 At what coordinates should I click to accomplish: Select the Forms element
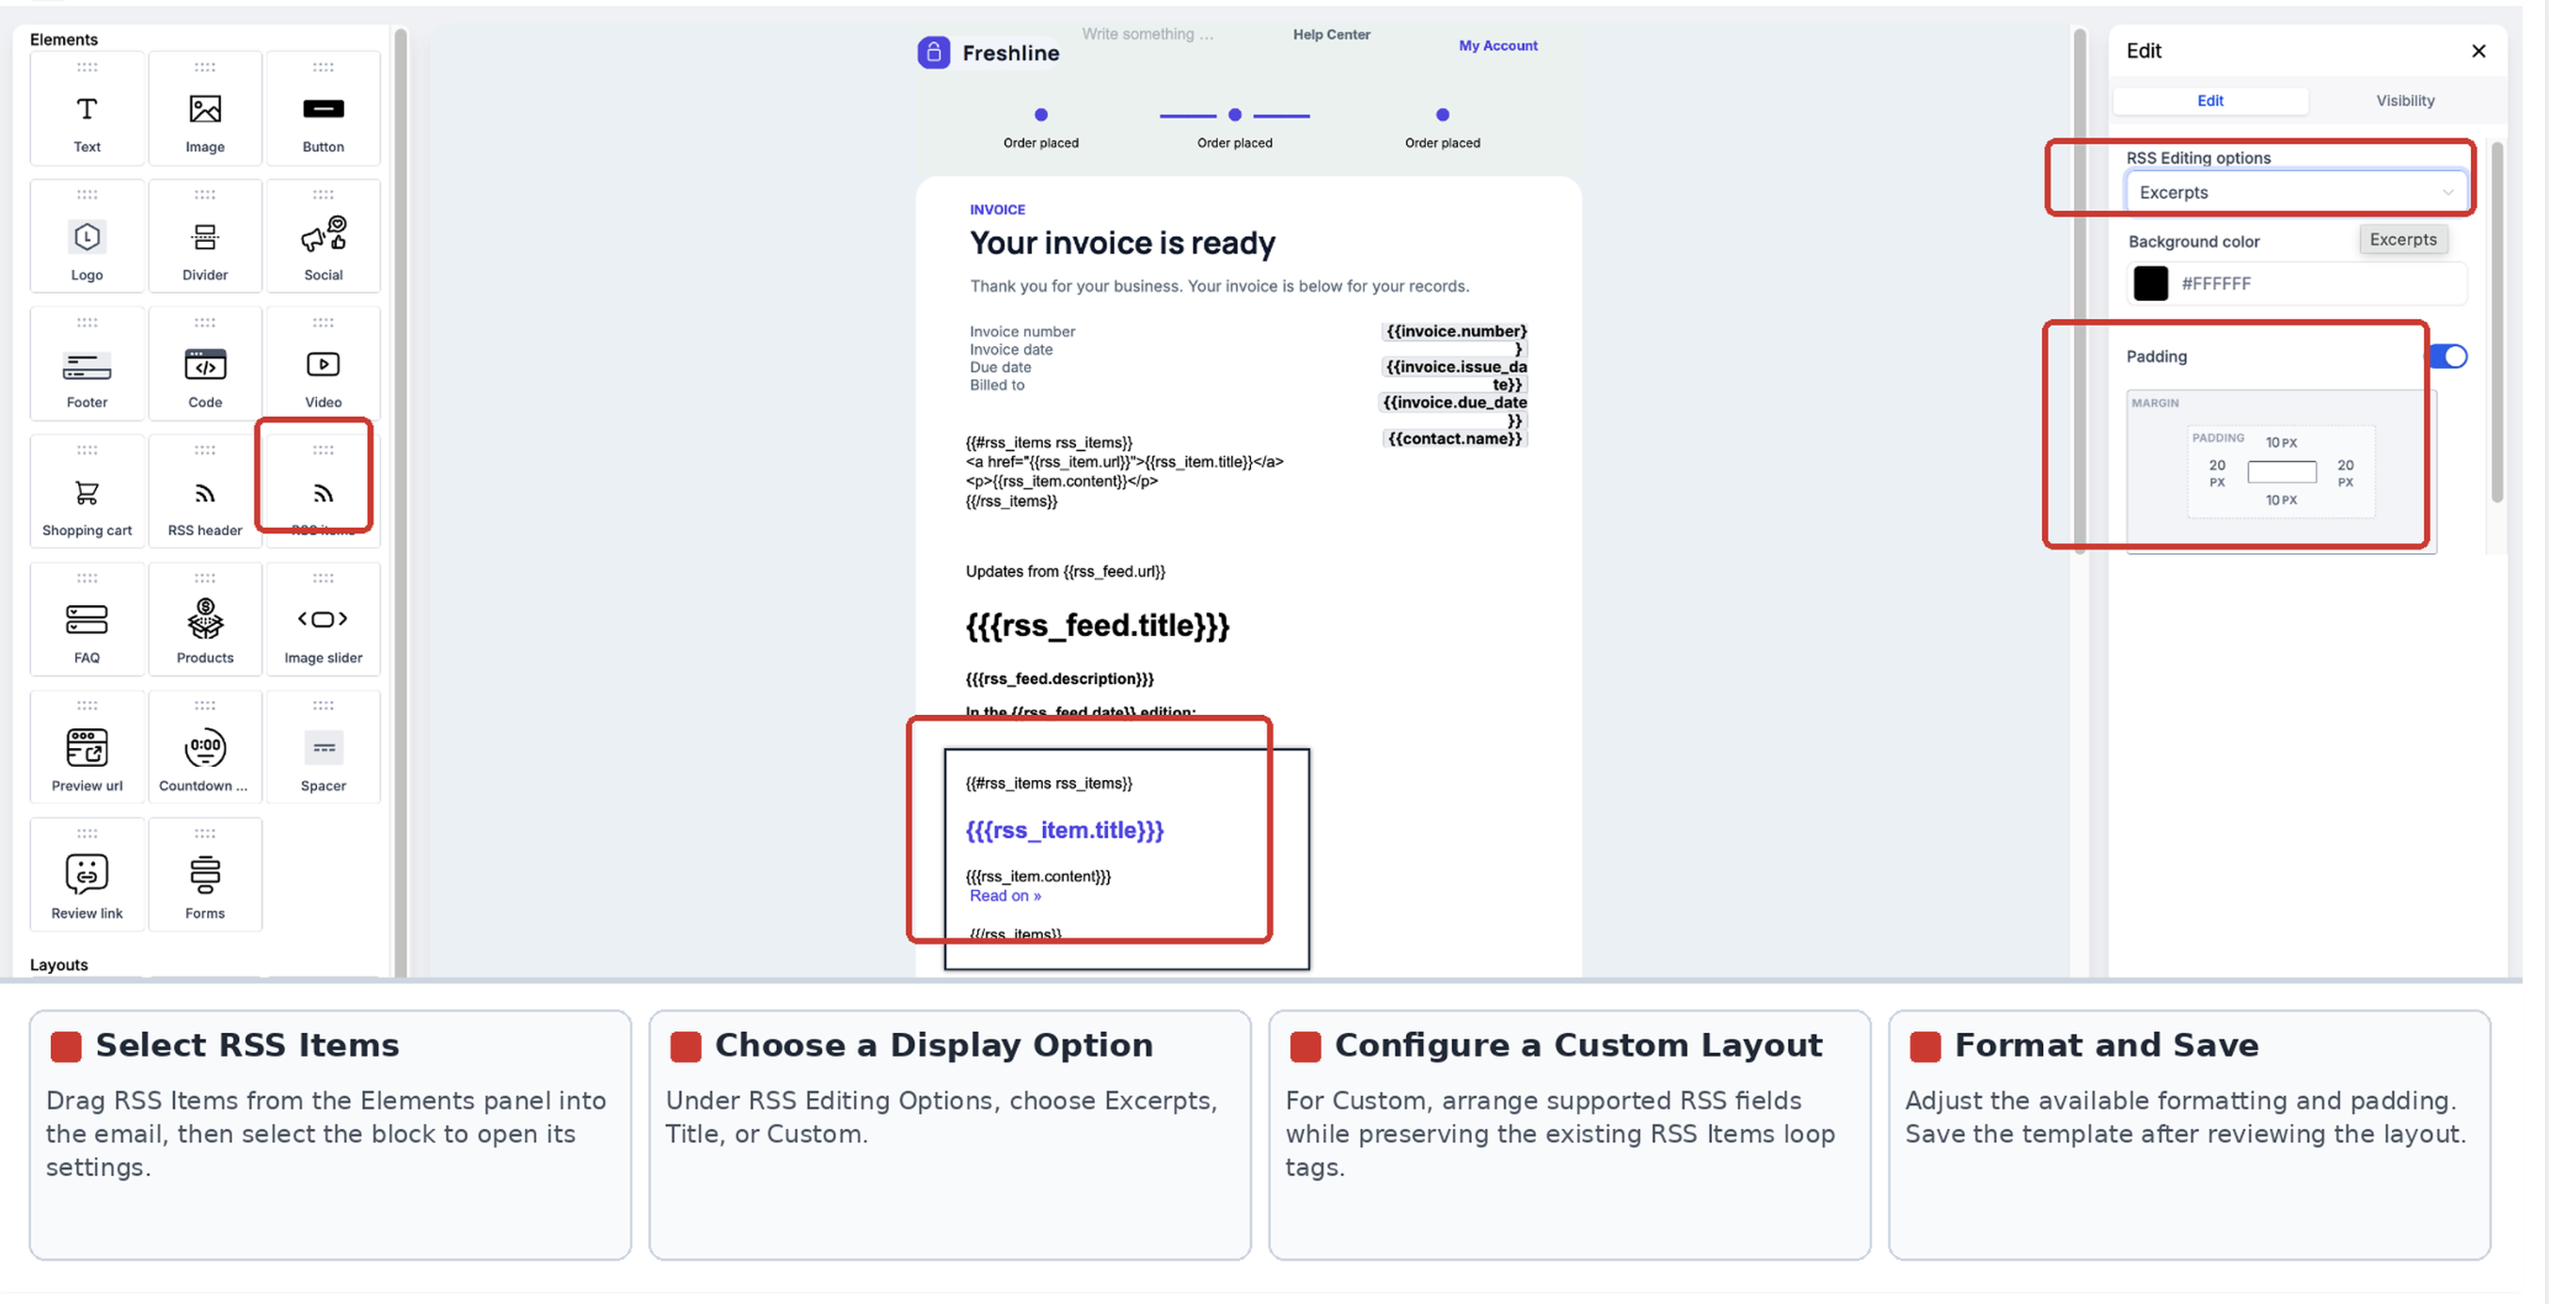(205, 875)
